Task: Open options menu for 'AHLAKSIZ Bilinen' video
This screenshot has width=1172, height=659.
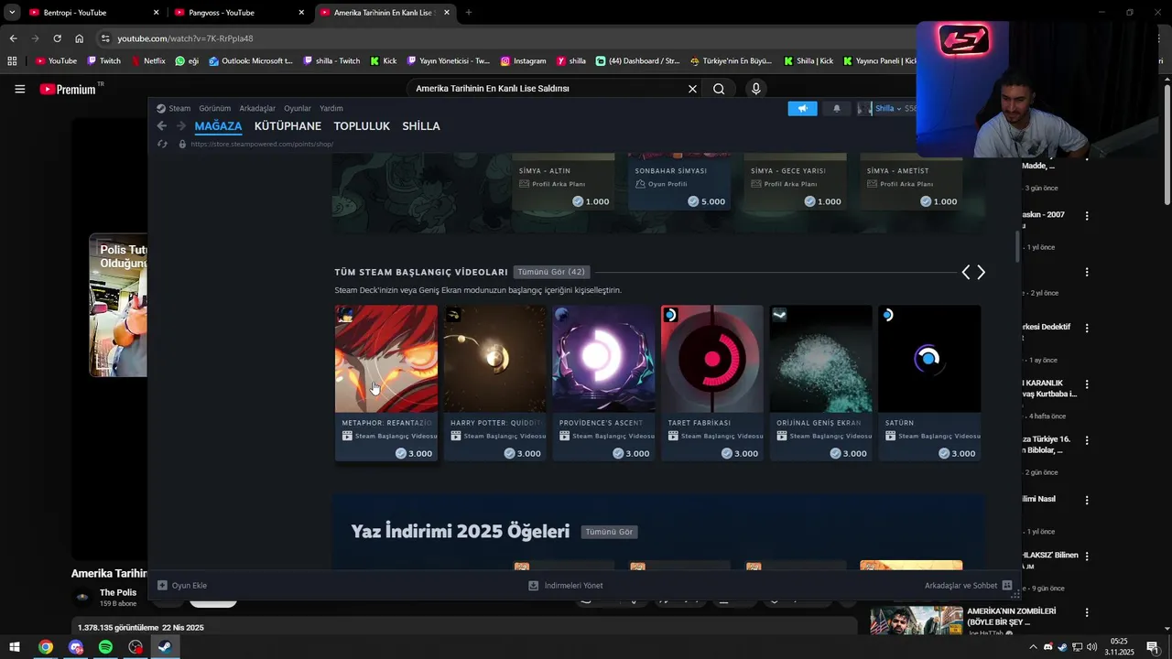Action: click(x=1087, y=556)
